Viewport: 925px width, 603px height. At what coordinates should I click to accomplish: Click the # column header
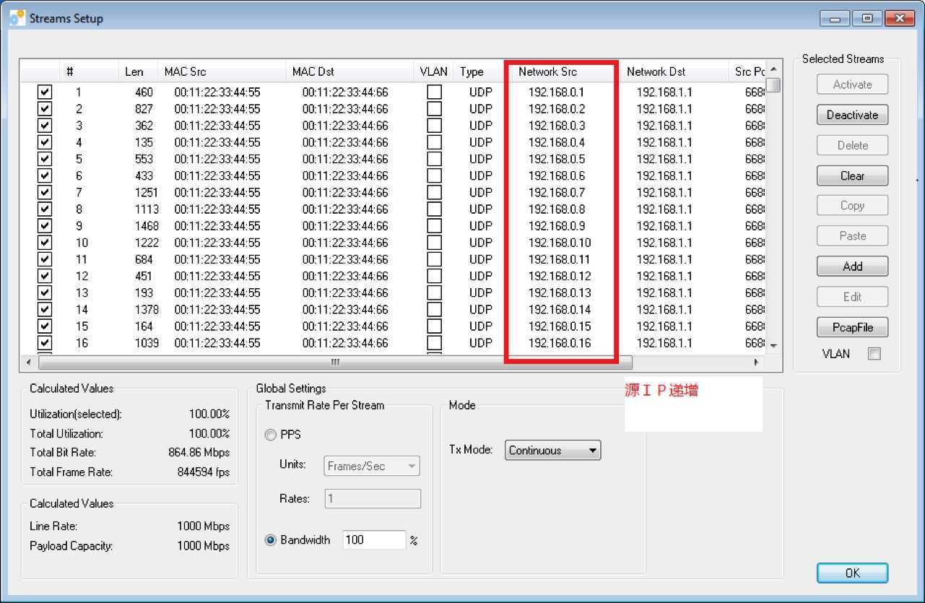(88, 71)
